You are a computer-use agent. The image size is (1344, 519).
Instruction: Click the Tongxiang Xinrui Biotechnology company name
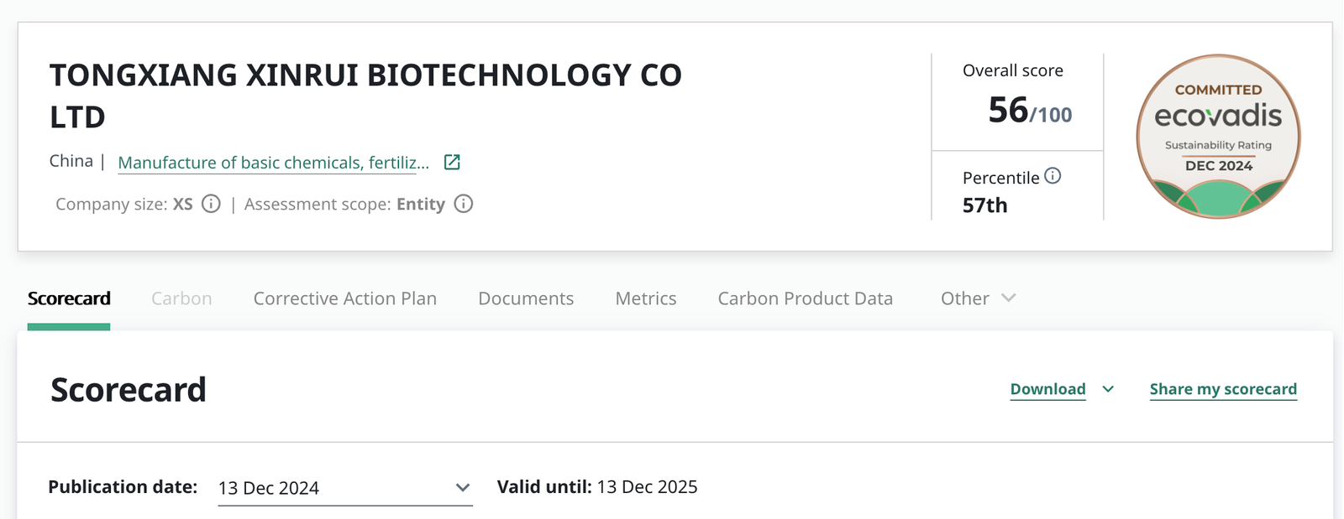coord(365,96)
